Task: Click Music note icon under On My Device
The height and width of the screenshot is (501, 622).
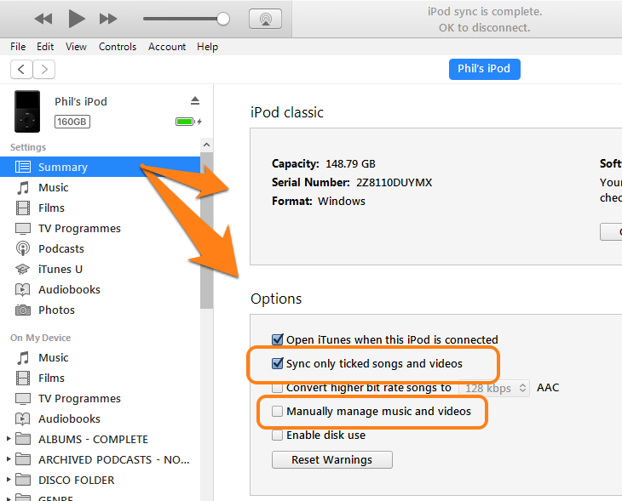Action: (23, 357)
